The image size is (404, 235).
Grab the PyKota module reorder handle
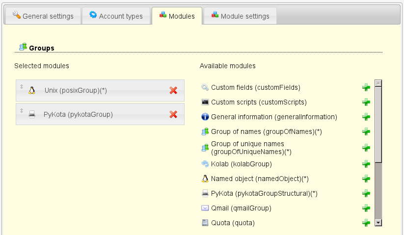coord(22,110)
